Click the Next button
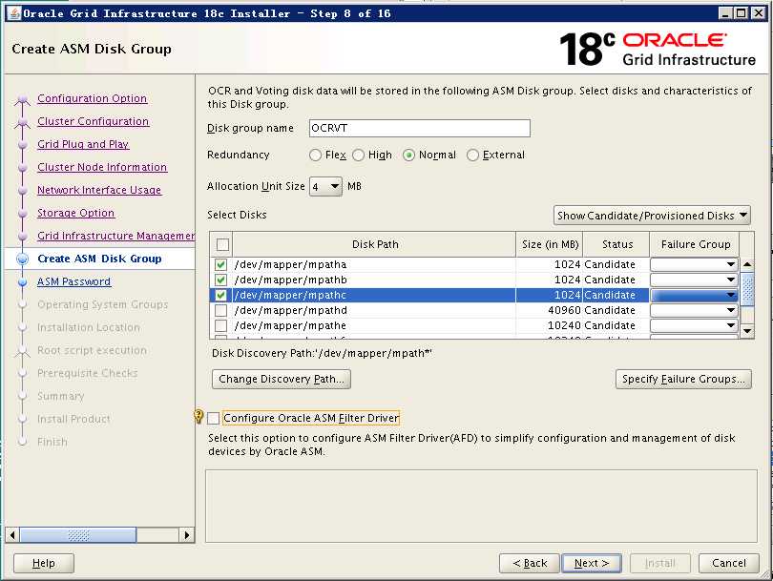Screen dimensions: 773x581 coord(592,563)
